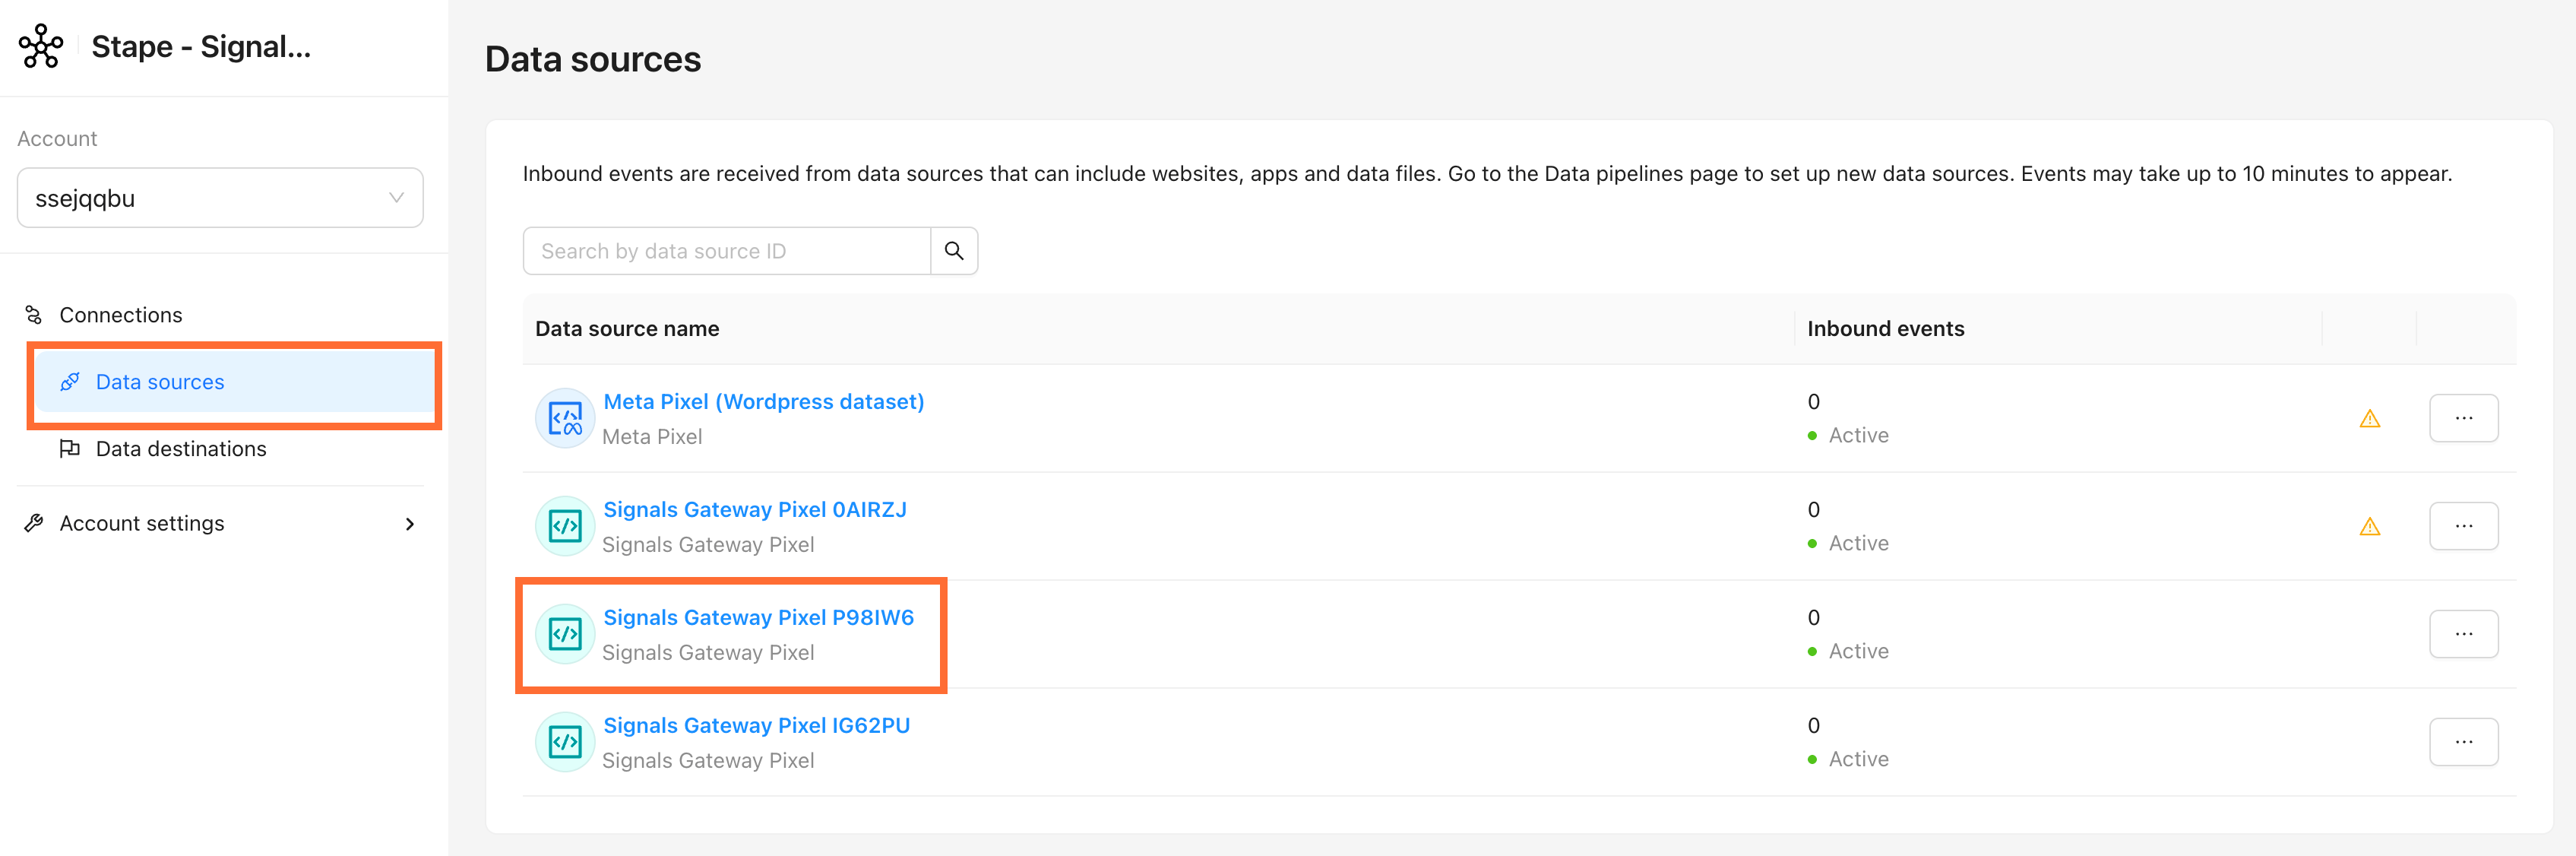Viewport: 2576px width, 856px height.
Task: Click the Stape Signals Gateway logo icon
Action: point(41,46)
